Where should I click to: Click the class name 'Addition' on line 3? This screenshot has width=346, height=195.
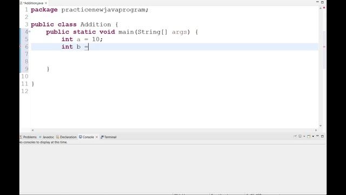coord(96,24)
